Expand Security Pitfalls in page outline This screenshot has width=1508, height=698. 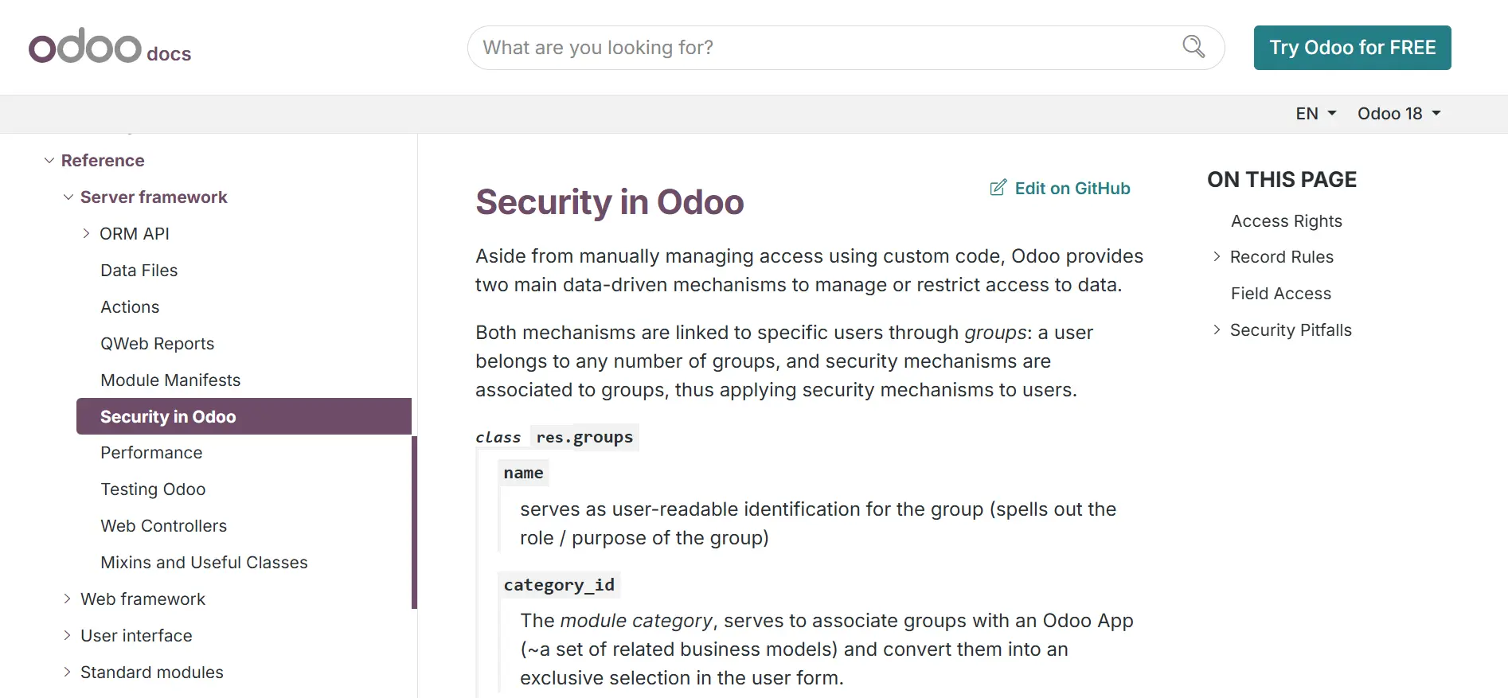click(x=1217, y=330)
